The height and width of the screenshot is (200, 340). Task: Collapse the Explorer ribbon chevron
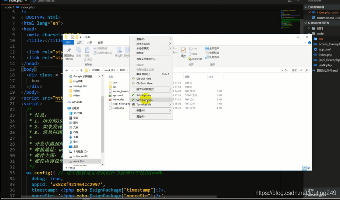[x=306, y=43]
